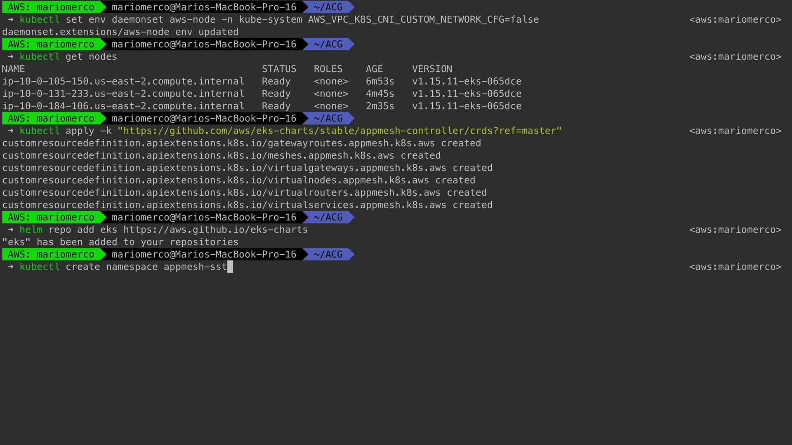
Task: Click the bottom ~/ACG directory prompt segment
Action: coord(328,254)
